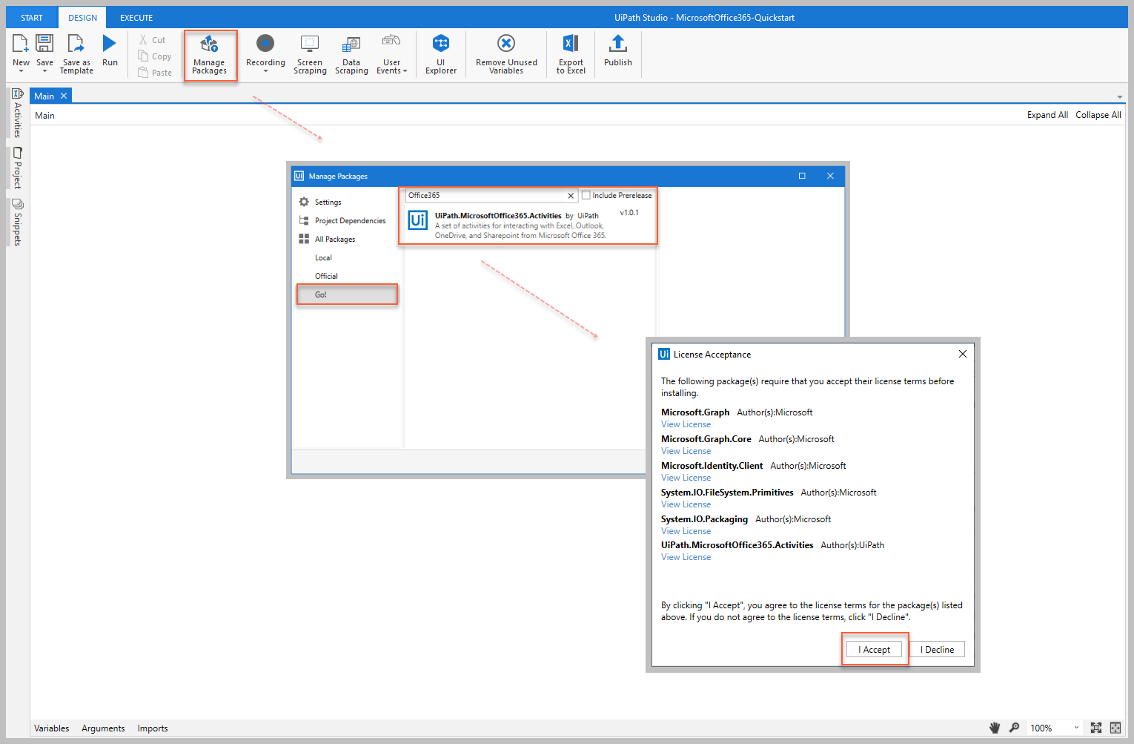
Task: Open the Snippets side panel
Action: (18, 222)
